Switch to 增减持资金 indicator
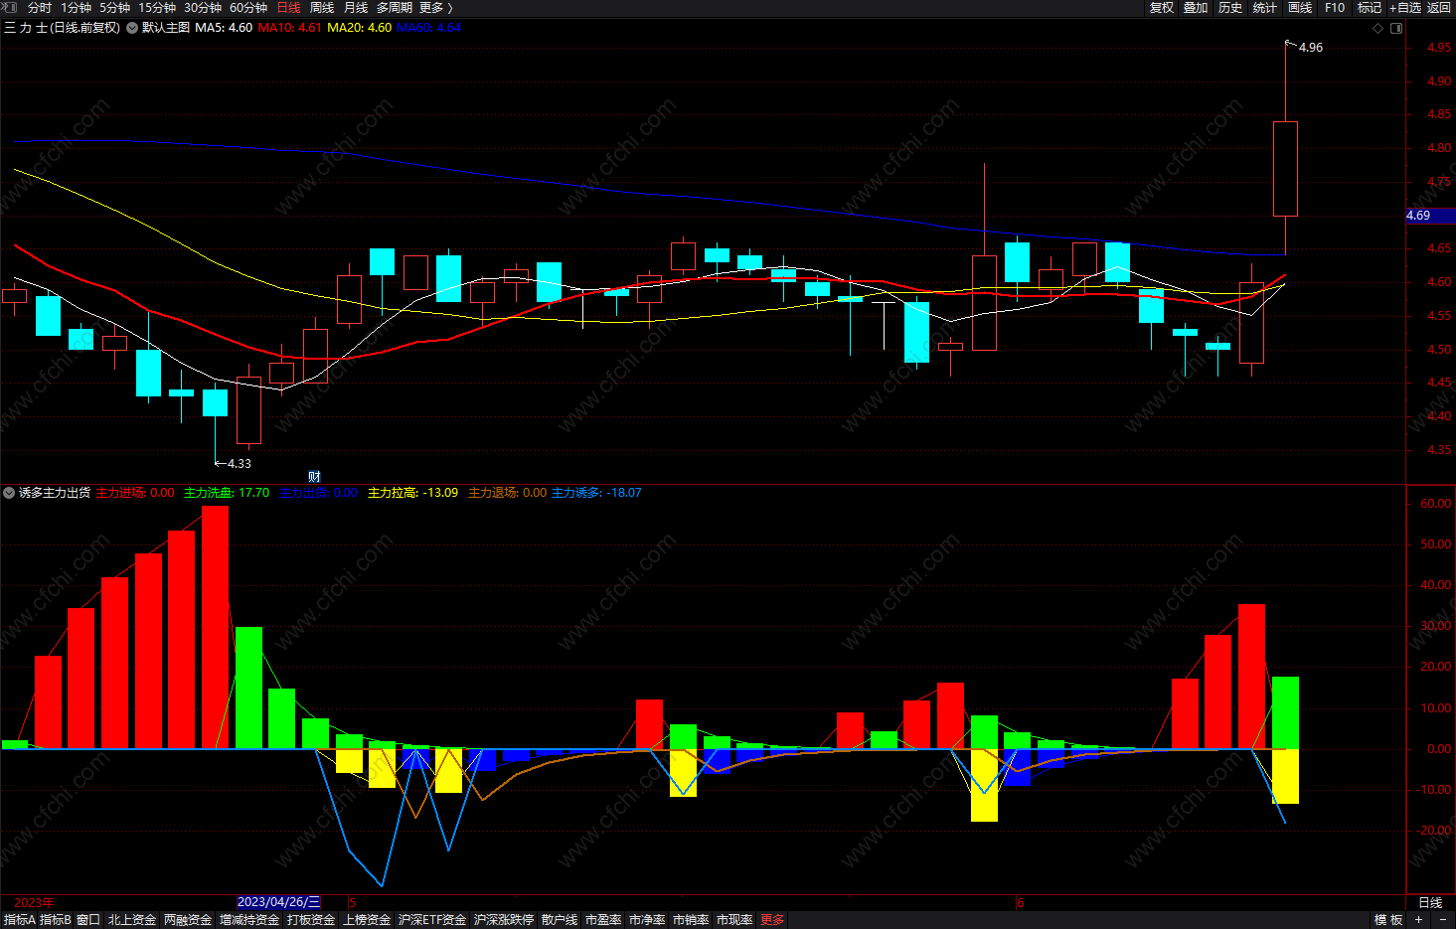1456x929 pixels. tap(249, 920)
